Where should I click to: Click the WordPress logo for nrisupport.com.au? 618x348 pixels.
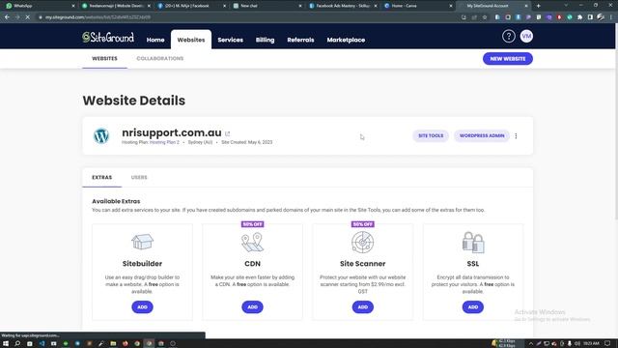101,135
